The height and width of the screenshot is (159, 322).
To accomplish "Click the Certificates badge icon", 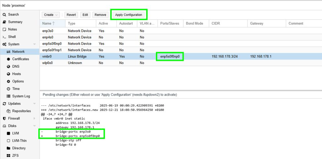I will tap(9, 59).
